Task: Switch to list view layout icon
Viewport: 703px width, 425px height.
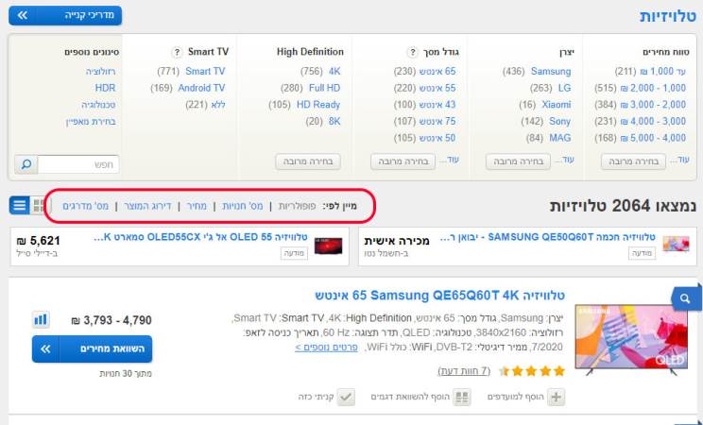Action: (19, 205)
